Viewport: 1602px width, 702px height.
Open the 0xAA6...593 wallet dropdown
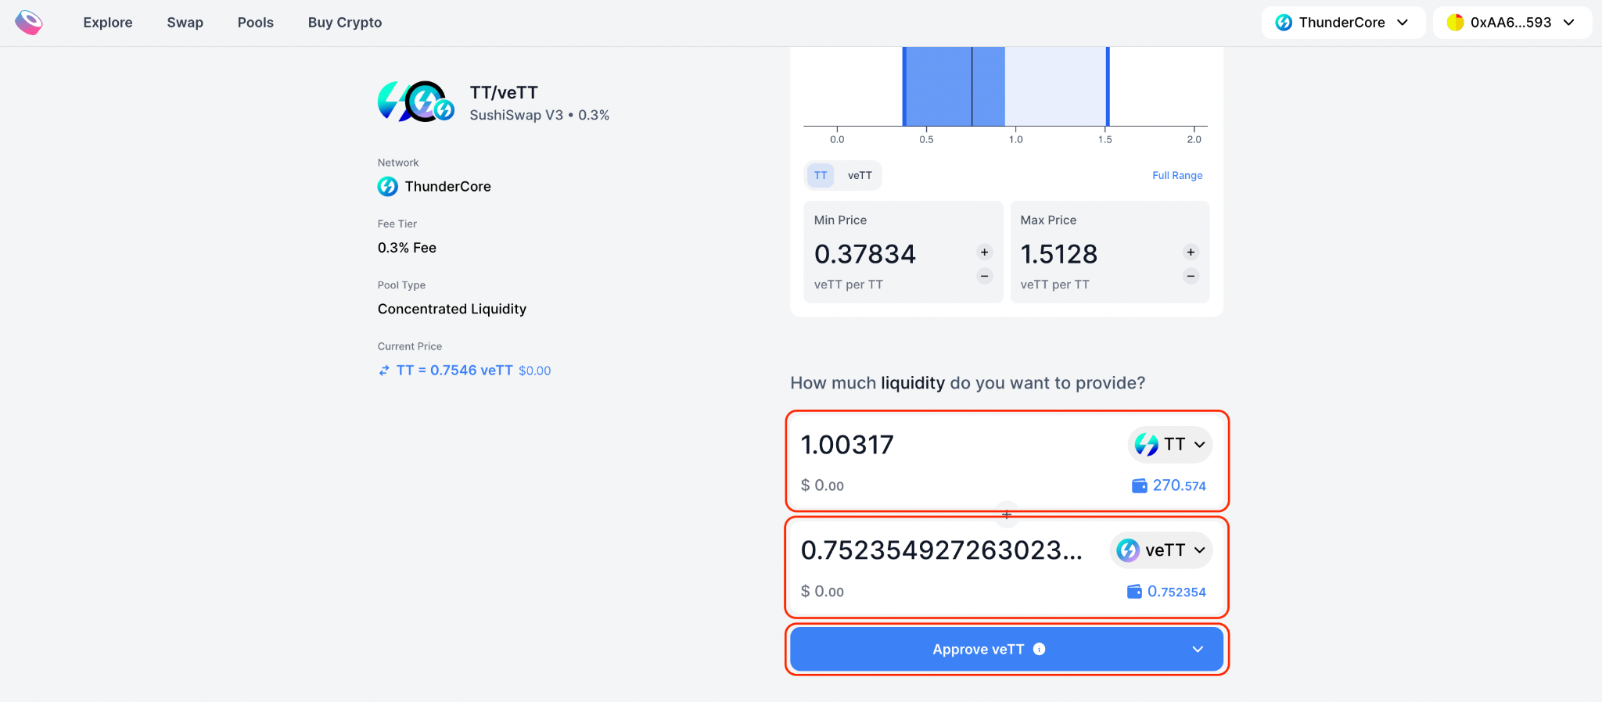click(1511, 23)
